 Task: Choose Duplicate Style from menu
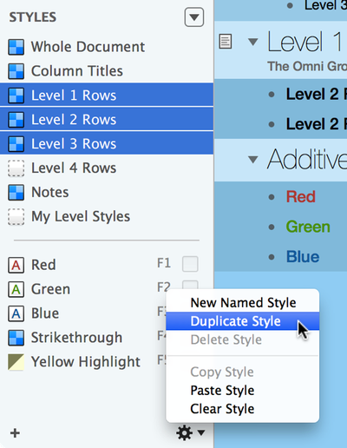click(x=243, y=321)
